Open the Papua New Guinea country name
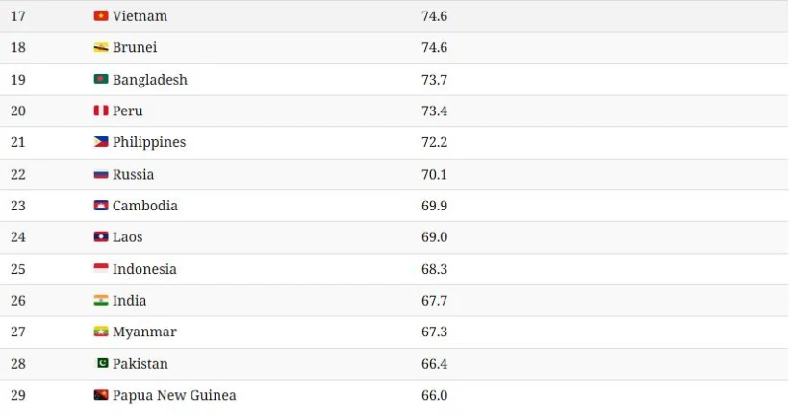This screenshot has width=789, height=418. [174, 395]
